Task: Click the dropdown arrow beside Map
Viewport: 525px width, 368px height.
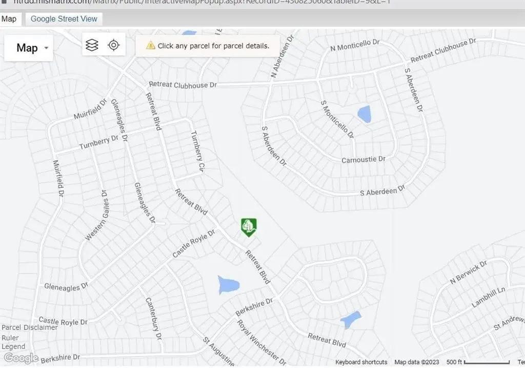Action: pos(47,48)
